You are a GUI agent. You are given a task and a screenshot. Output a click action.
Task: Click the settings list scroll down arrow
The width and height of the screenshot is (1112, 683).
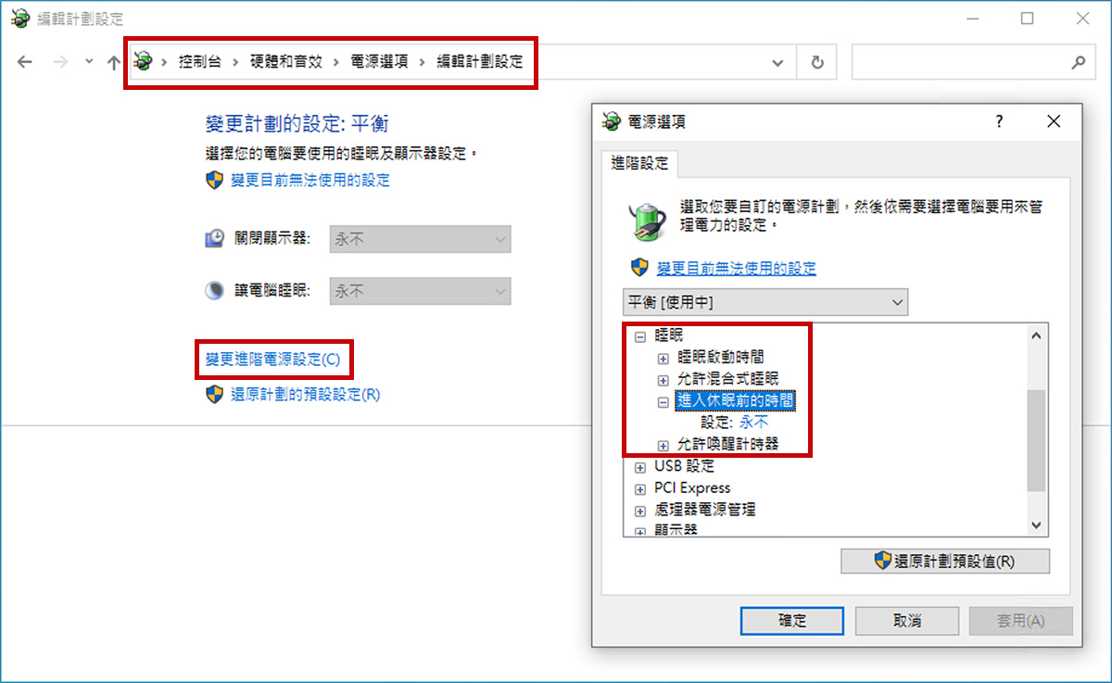pyautogui.click(x=1036, y=525)
